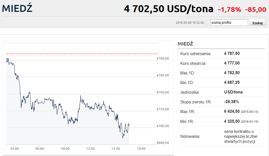Click the timestamp 2016-05-09 16:32:00
The width and height of the screenshot is (269, 156).
190,23
